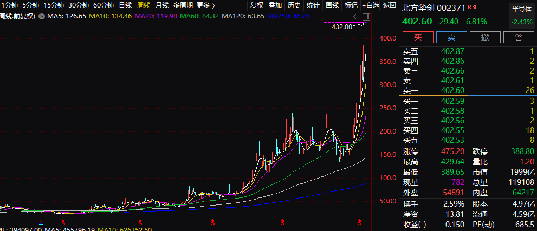Click the 最高 429.64 value
This screenshot has width=537, height=231.
coord(452,162)
